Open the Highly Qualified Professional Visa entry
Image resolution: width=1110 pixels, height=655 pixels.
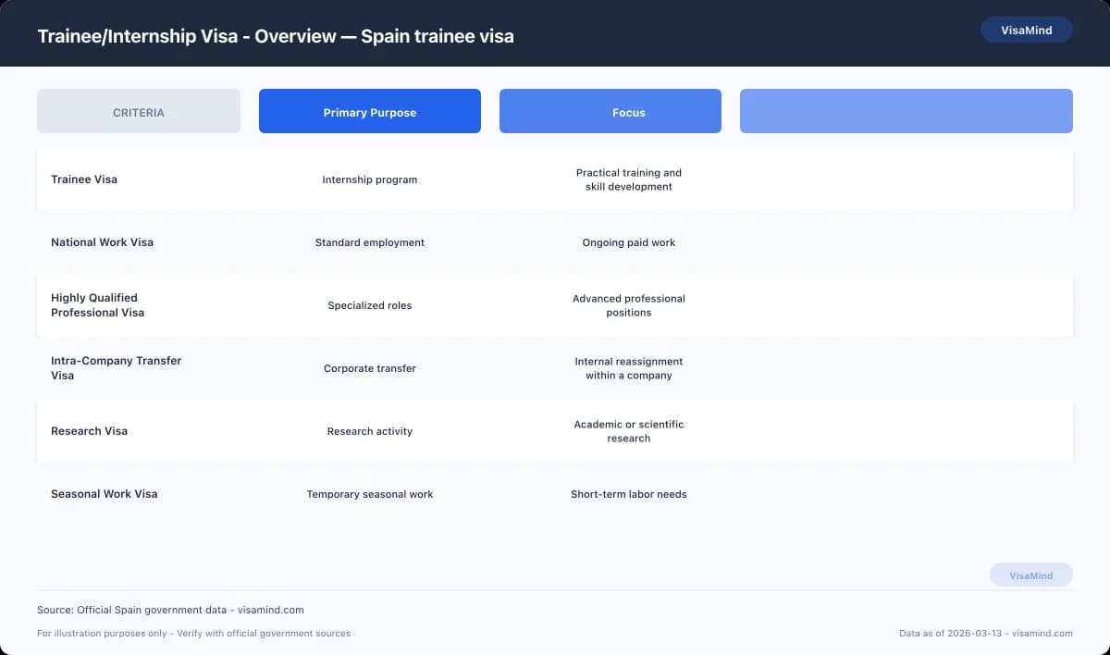click(97, 305)
